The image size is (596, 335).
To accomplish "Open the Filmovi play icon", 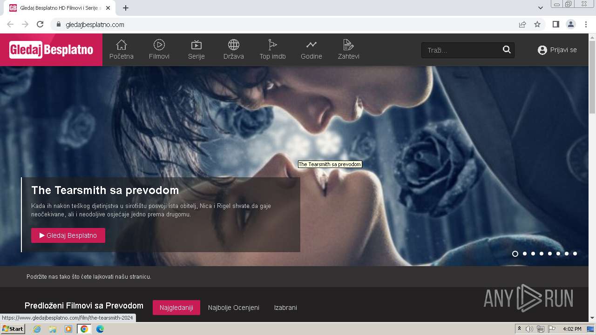I will coord(159,45).
